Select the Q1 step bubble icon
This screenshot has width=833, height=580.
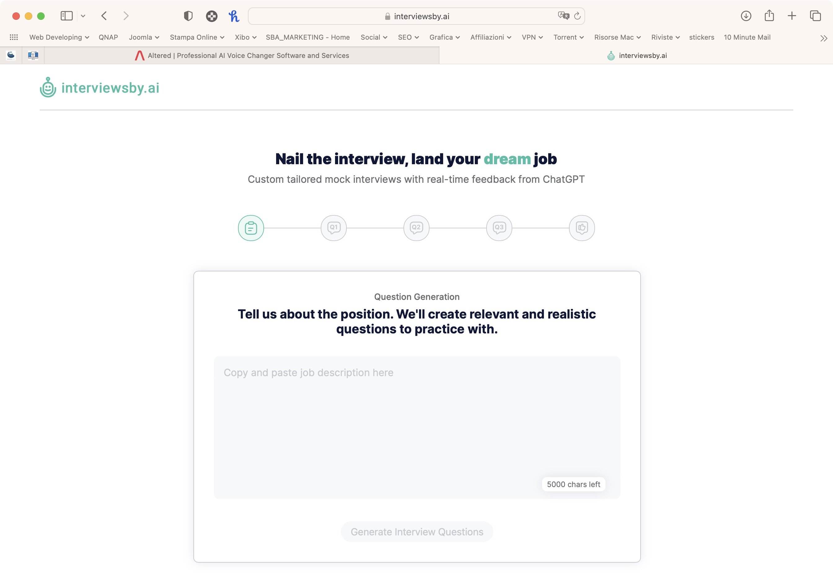tap(333, 228)
